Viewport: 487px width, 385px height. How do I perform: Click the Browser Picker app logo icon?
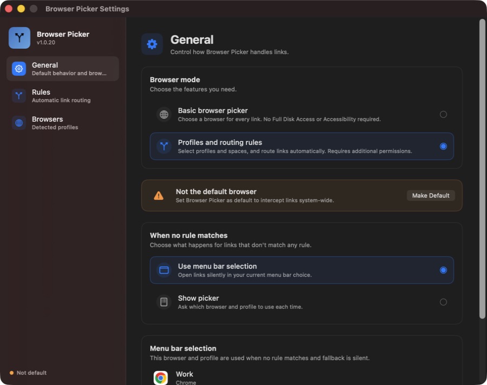click(x=19, y=38)
